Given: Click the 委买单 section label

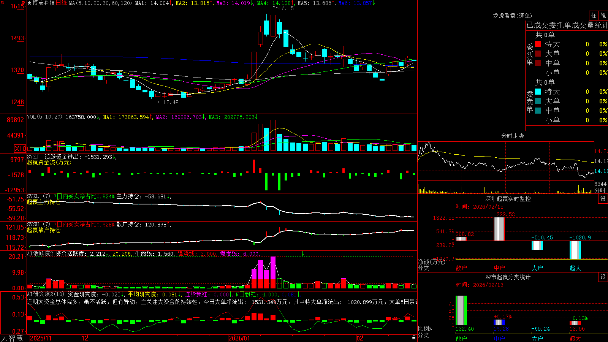Looking at the screenshot, I should click(530, 54).
